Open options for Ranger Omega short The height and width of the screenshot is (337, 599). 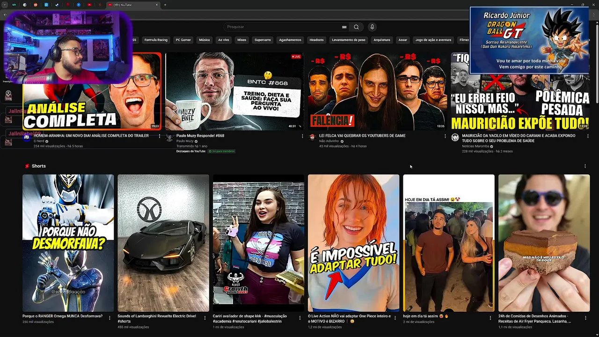pyautogui.click(x=110, y=318)
